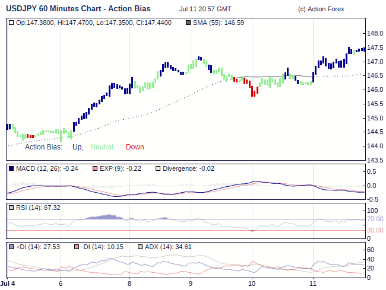The width and height of the screenshot is (386, 290).
Task: Select the red 'Down' action bias label
Action: pyautogui.click(x=135, y=147)
